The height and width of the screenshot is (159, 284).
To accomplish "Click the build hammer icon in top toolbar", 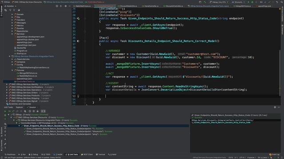I will 205,2.
